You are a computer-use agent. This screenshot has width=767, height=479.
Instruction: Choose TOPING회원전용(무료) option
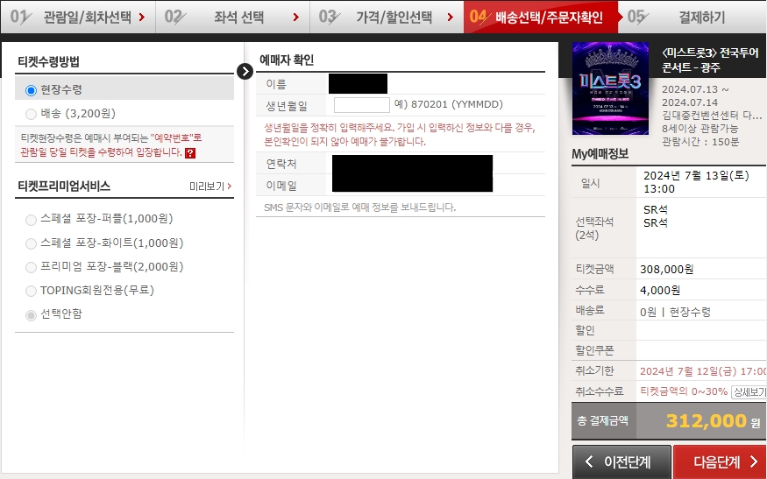coord(31,291)
